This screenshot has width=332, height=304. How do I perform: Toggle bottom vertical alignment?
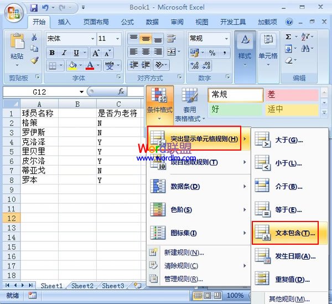coord(158,39)
